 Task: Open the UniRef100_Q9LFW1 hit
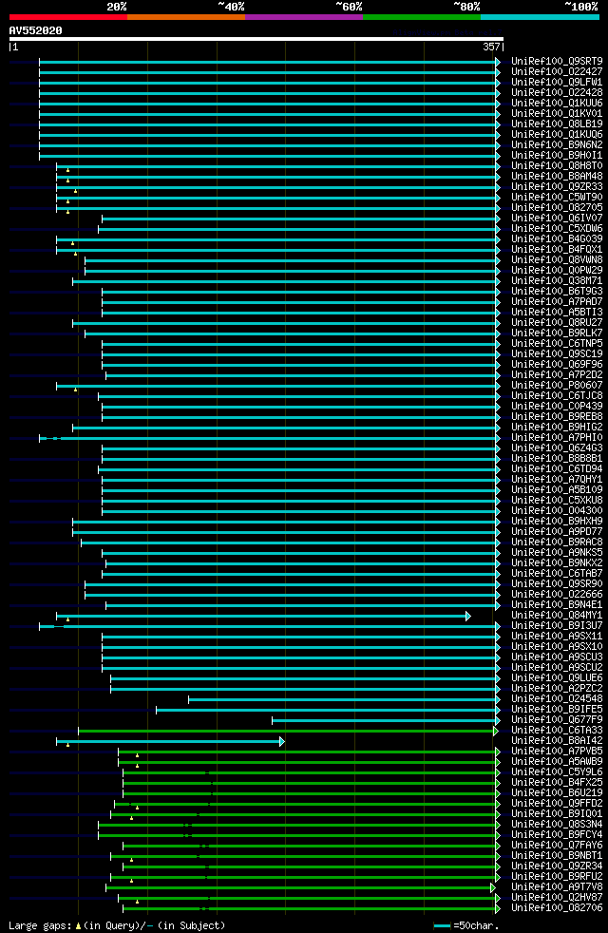(557, 82)
